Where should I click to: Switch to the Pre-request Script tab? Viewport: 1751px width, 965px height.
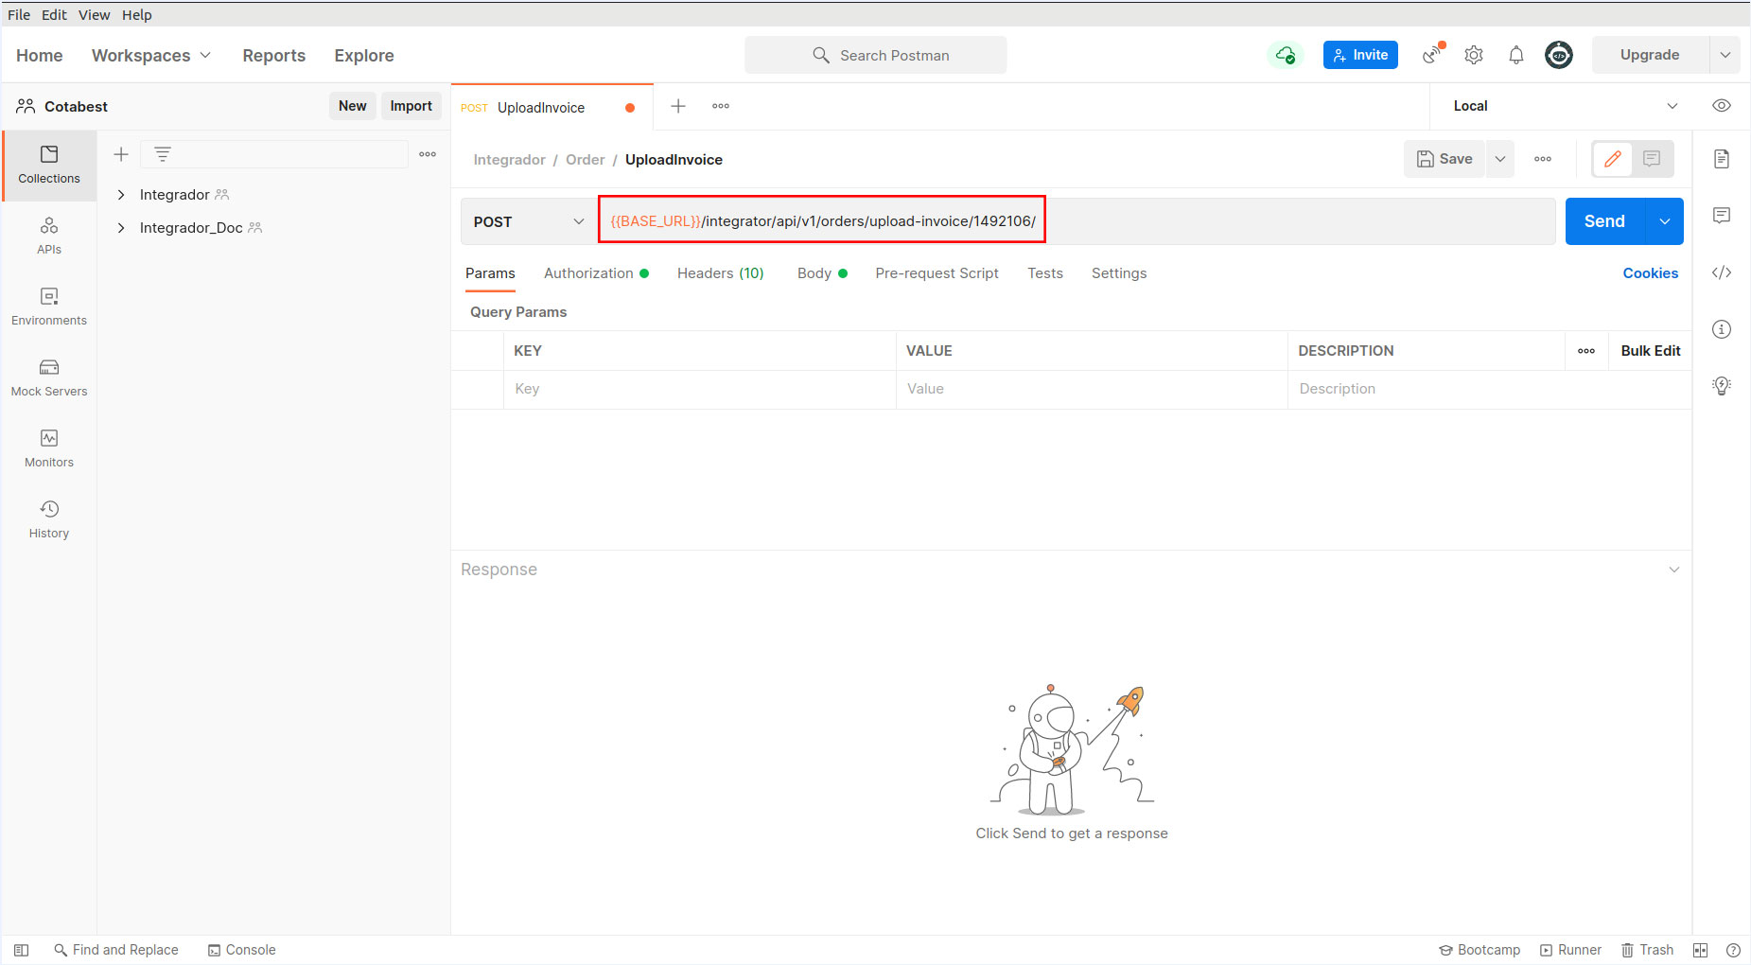click(x=937, y=273)
